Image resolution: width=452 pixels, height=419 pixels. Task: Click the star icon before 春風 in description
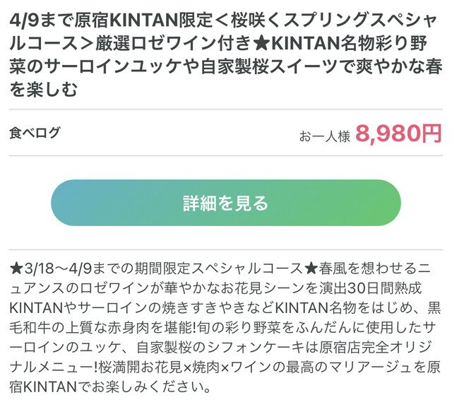310,268
